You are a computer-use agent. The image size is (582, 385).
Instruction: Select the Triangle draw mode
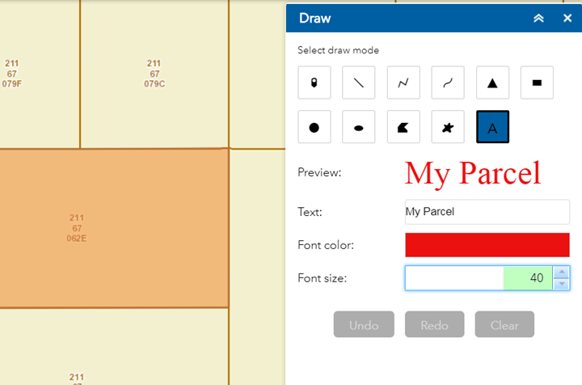[x=492, y=82]
